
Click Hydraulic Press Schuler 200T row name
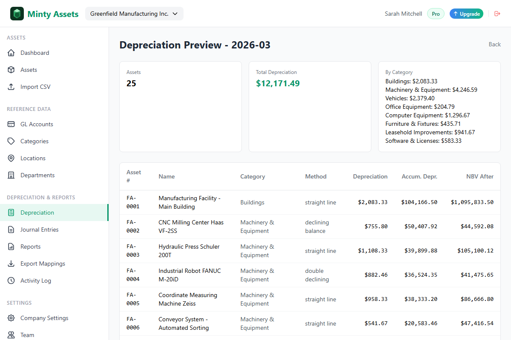pos(189,251)
